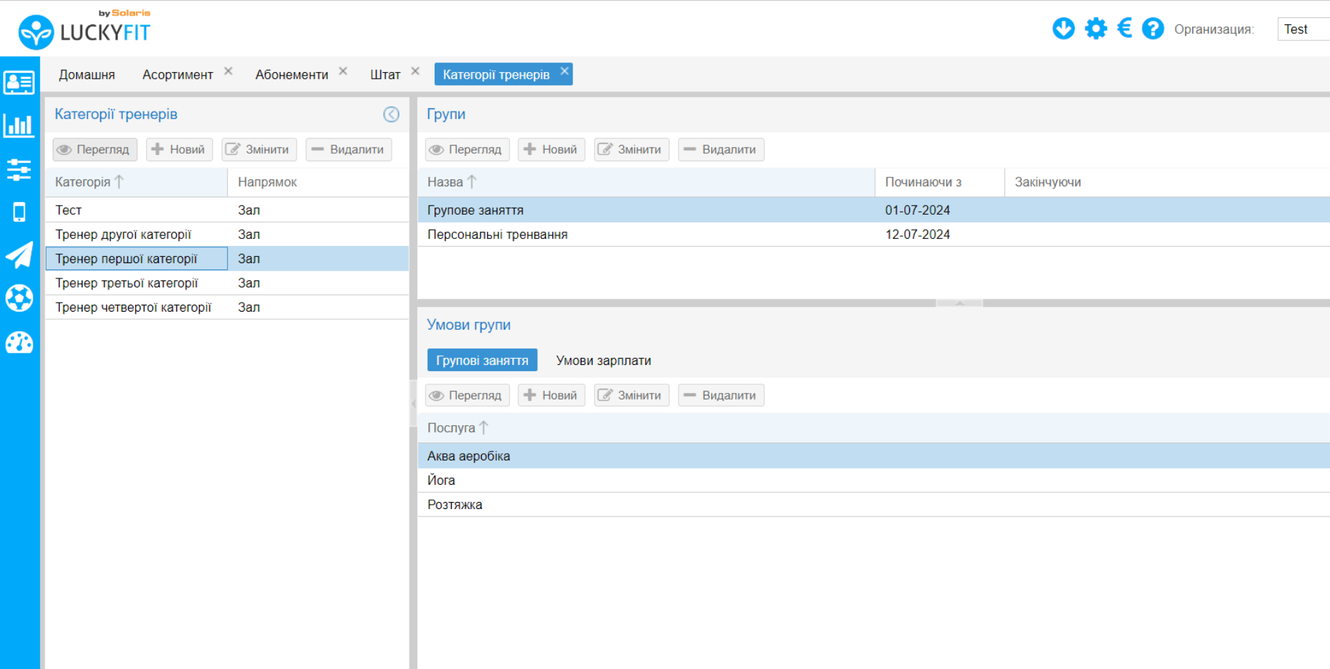1330x669 pixels.
Task: Switch to Умови зарплати sub-tab
Action: point(604,360)
